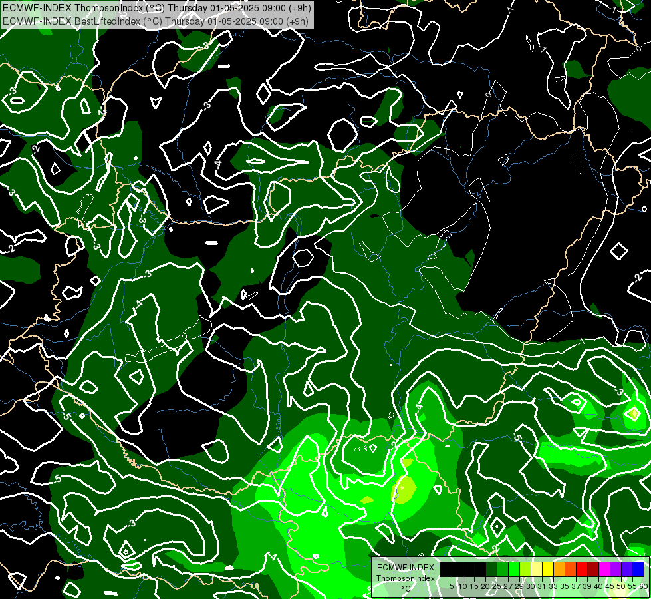The height and width of the screenshot is (599, 651).
Task: Click the °C unit label in legend
Action: click(406, 589)
